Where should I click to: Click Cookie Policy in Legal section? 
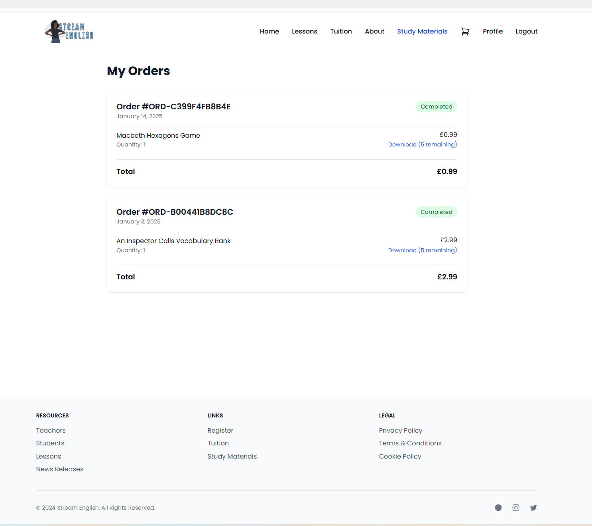pyautogui.click(x=400, y=456)
